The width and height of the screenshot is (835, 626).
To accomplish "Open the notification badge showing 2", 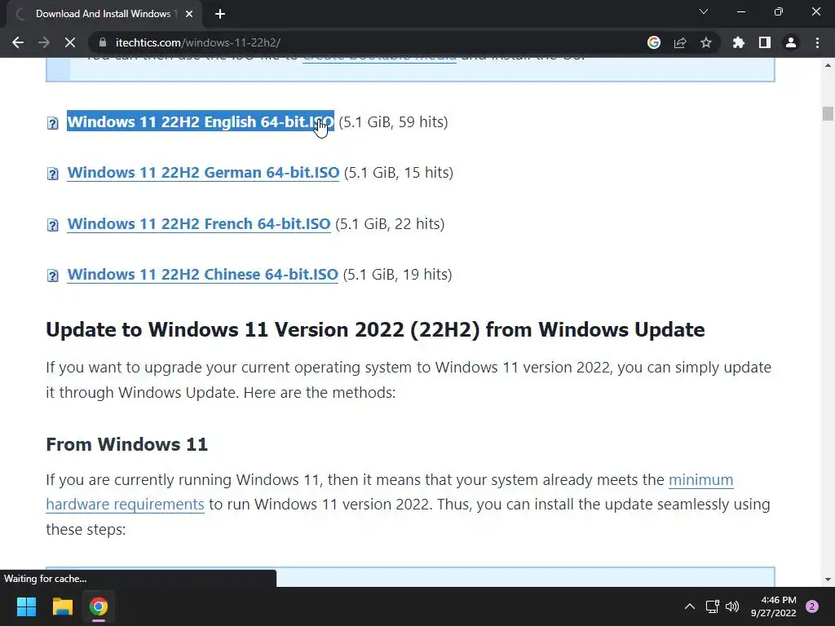I will click(812, 606).
